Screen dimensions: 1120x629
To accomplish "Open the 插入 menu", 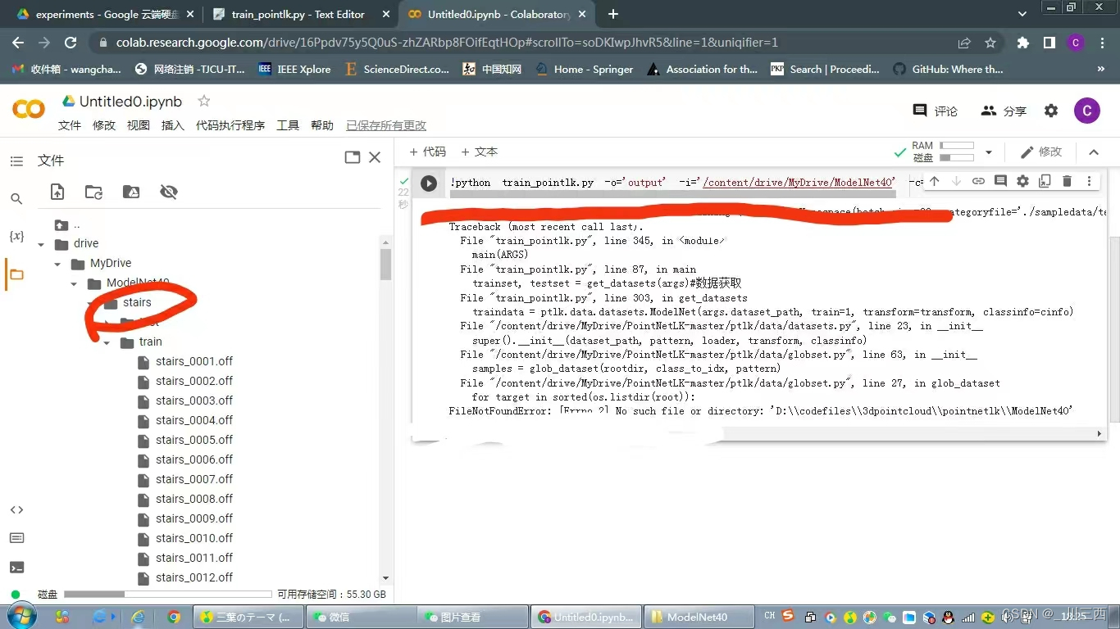I will 172,125.
